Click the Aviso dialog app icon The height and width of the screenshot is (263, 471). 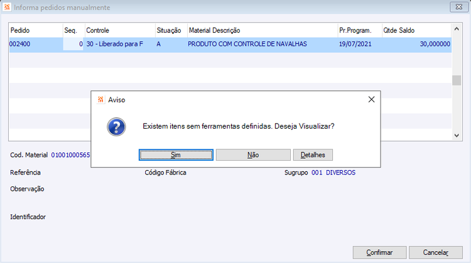coord(100,99)
